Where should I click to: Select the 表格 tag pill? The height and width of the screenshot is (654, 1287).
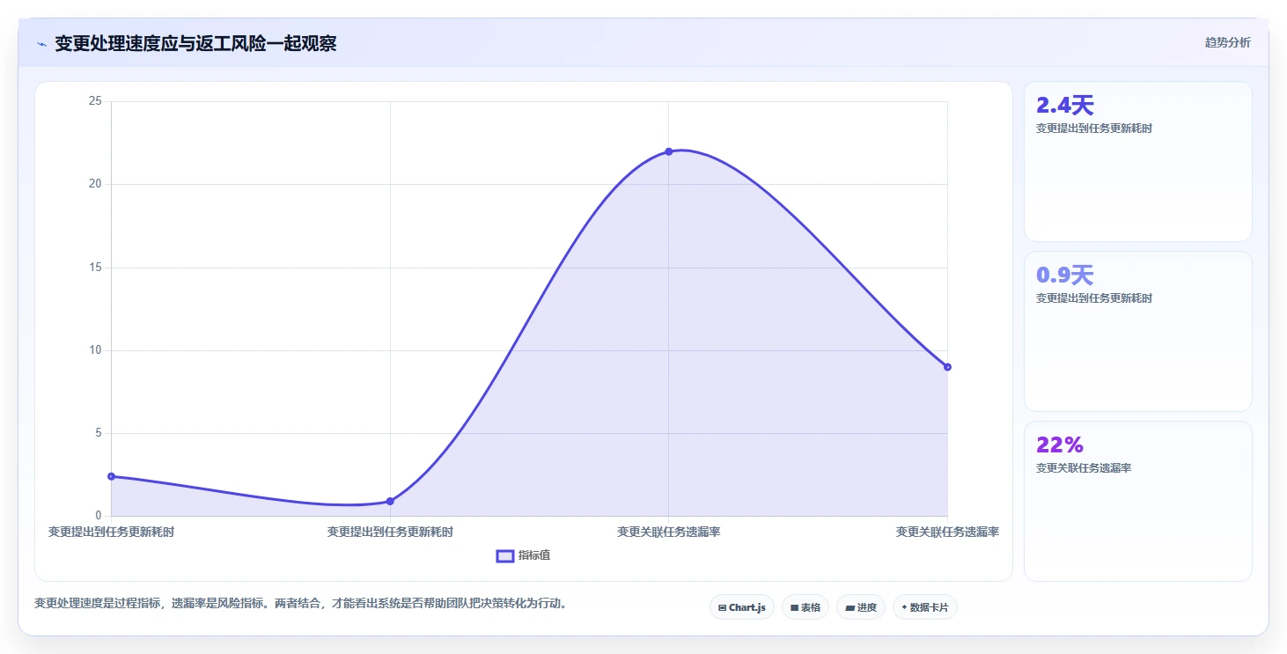tap(805, 607)
